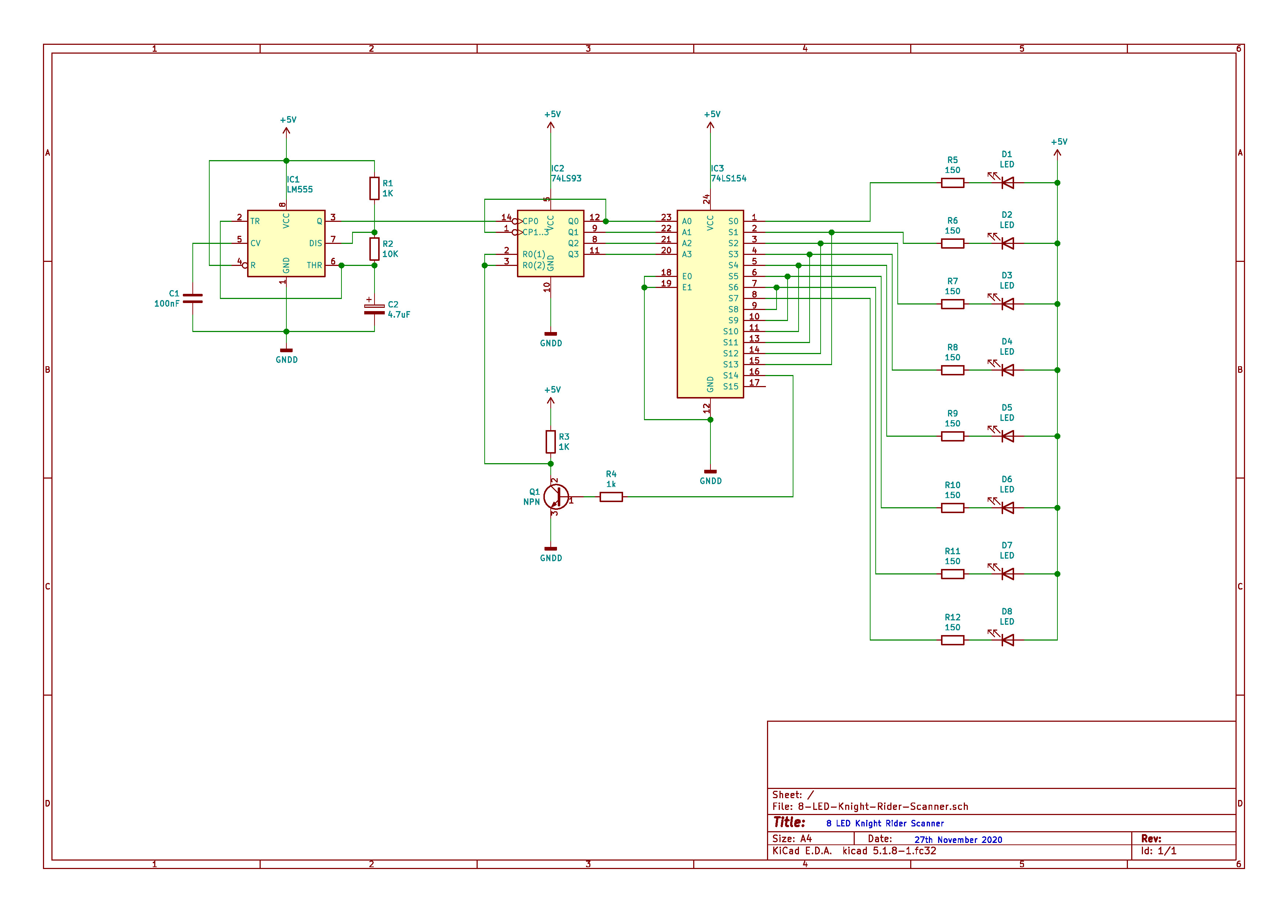
Task: Select the LM555 timer IC1 symbol
Action: (286, 243)
